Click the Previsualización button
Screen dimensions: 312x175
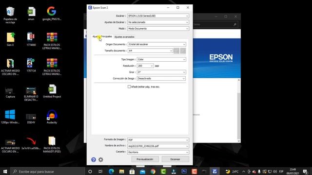click(145, 159)
